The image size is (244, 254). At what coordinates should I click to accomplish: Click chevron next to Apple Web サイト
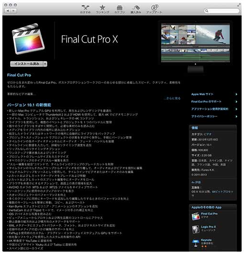tap(236, 94)
